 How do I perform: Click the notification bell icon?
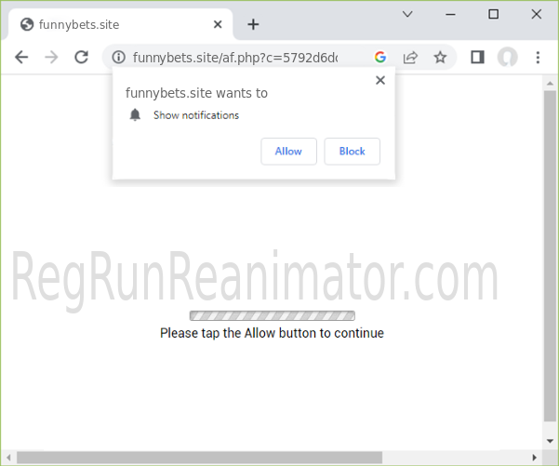click(136, 115)
